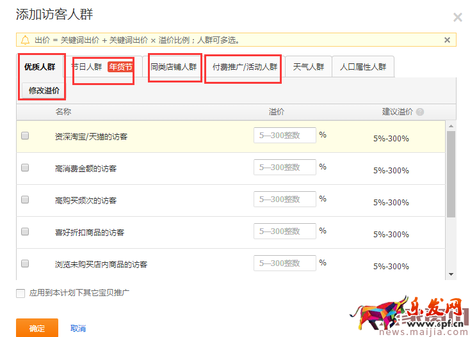Viewport: 470px width, 337px height.
Task: Focus the 溢价 input for 资深淘宝/天猫的访客
Action: tap(285, 136)
